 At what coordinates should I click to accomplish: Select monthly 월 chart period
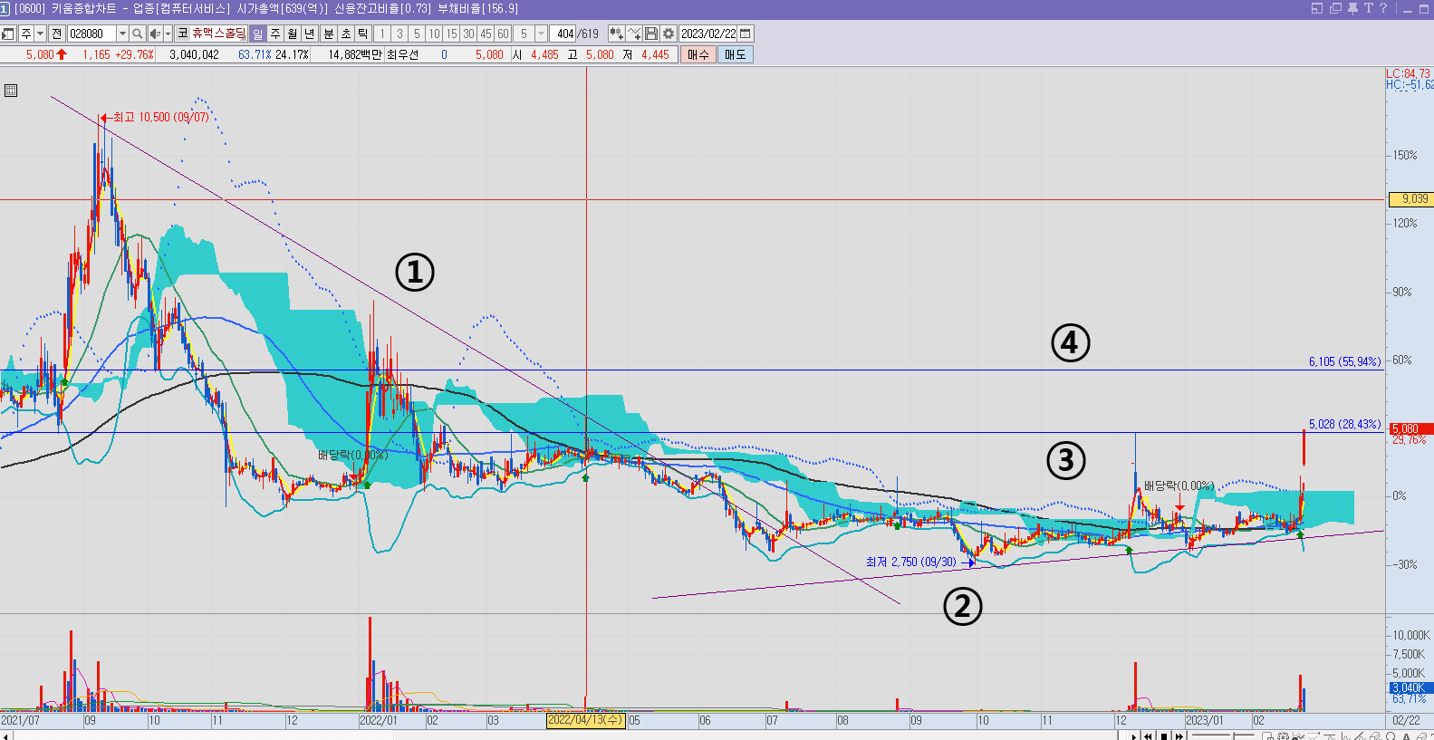coord(292,34)
